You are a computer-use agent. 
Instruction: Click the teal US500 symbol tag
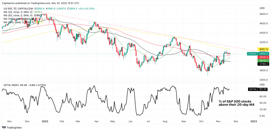(x=252, y=54)
